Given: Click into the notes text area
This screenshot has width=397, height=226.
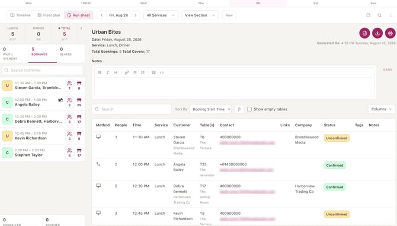Looking at the screenshot, I should [234, 87].
